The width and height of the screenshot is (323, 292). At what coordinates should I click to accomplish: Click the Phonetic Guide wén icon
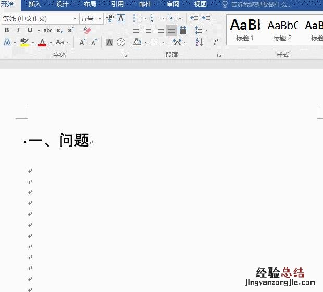109,18
